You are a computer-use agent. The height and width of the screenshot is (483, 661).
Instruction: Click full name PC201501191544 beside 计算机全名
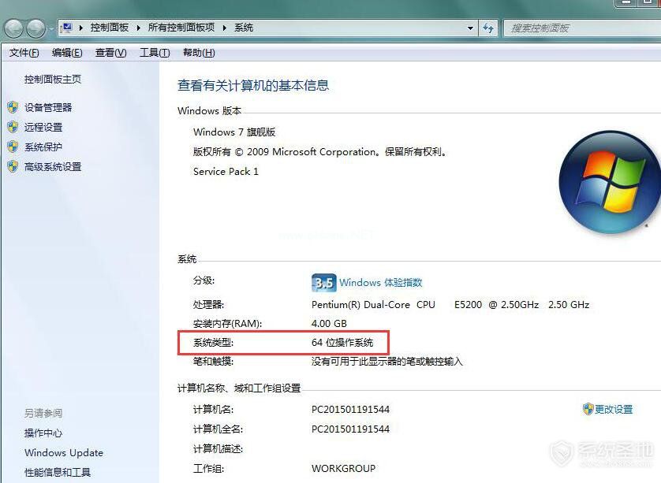[x=350, y=429]
